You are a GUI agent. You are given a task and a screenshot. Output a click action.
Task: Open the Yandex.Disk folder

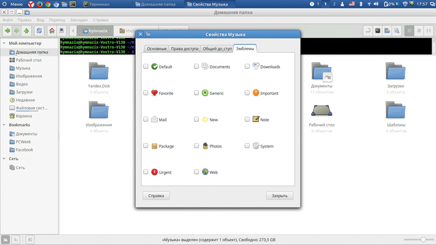pos(99,72)
